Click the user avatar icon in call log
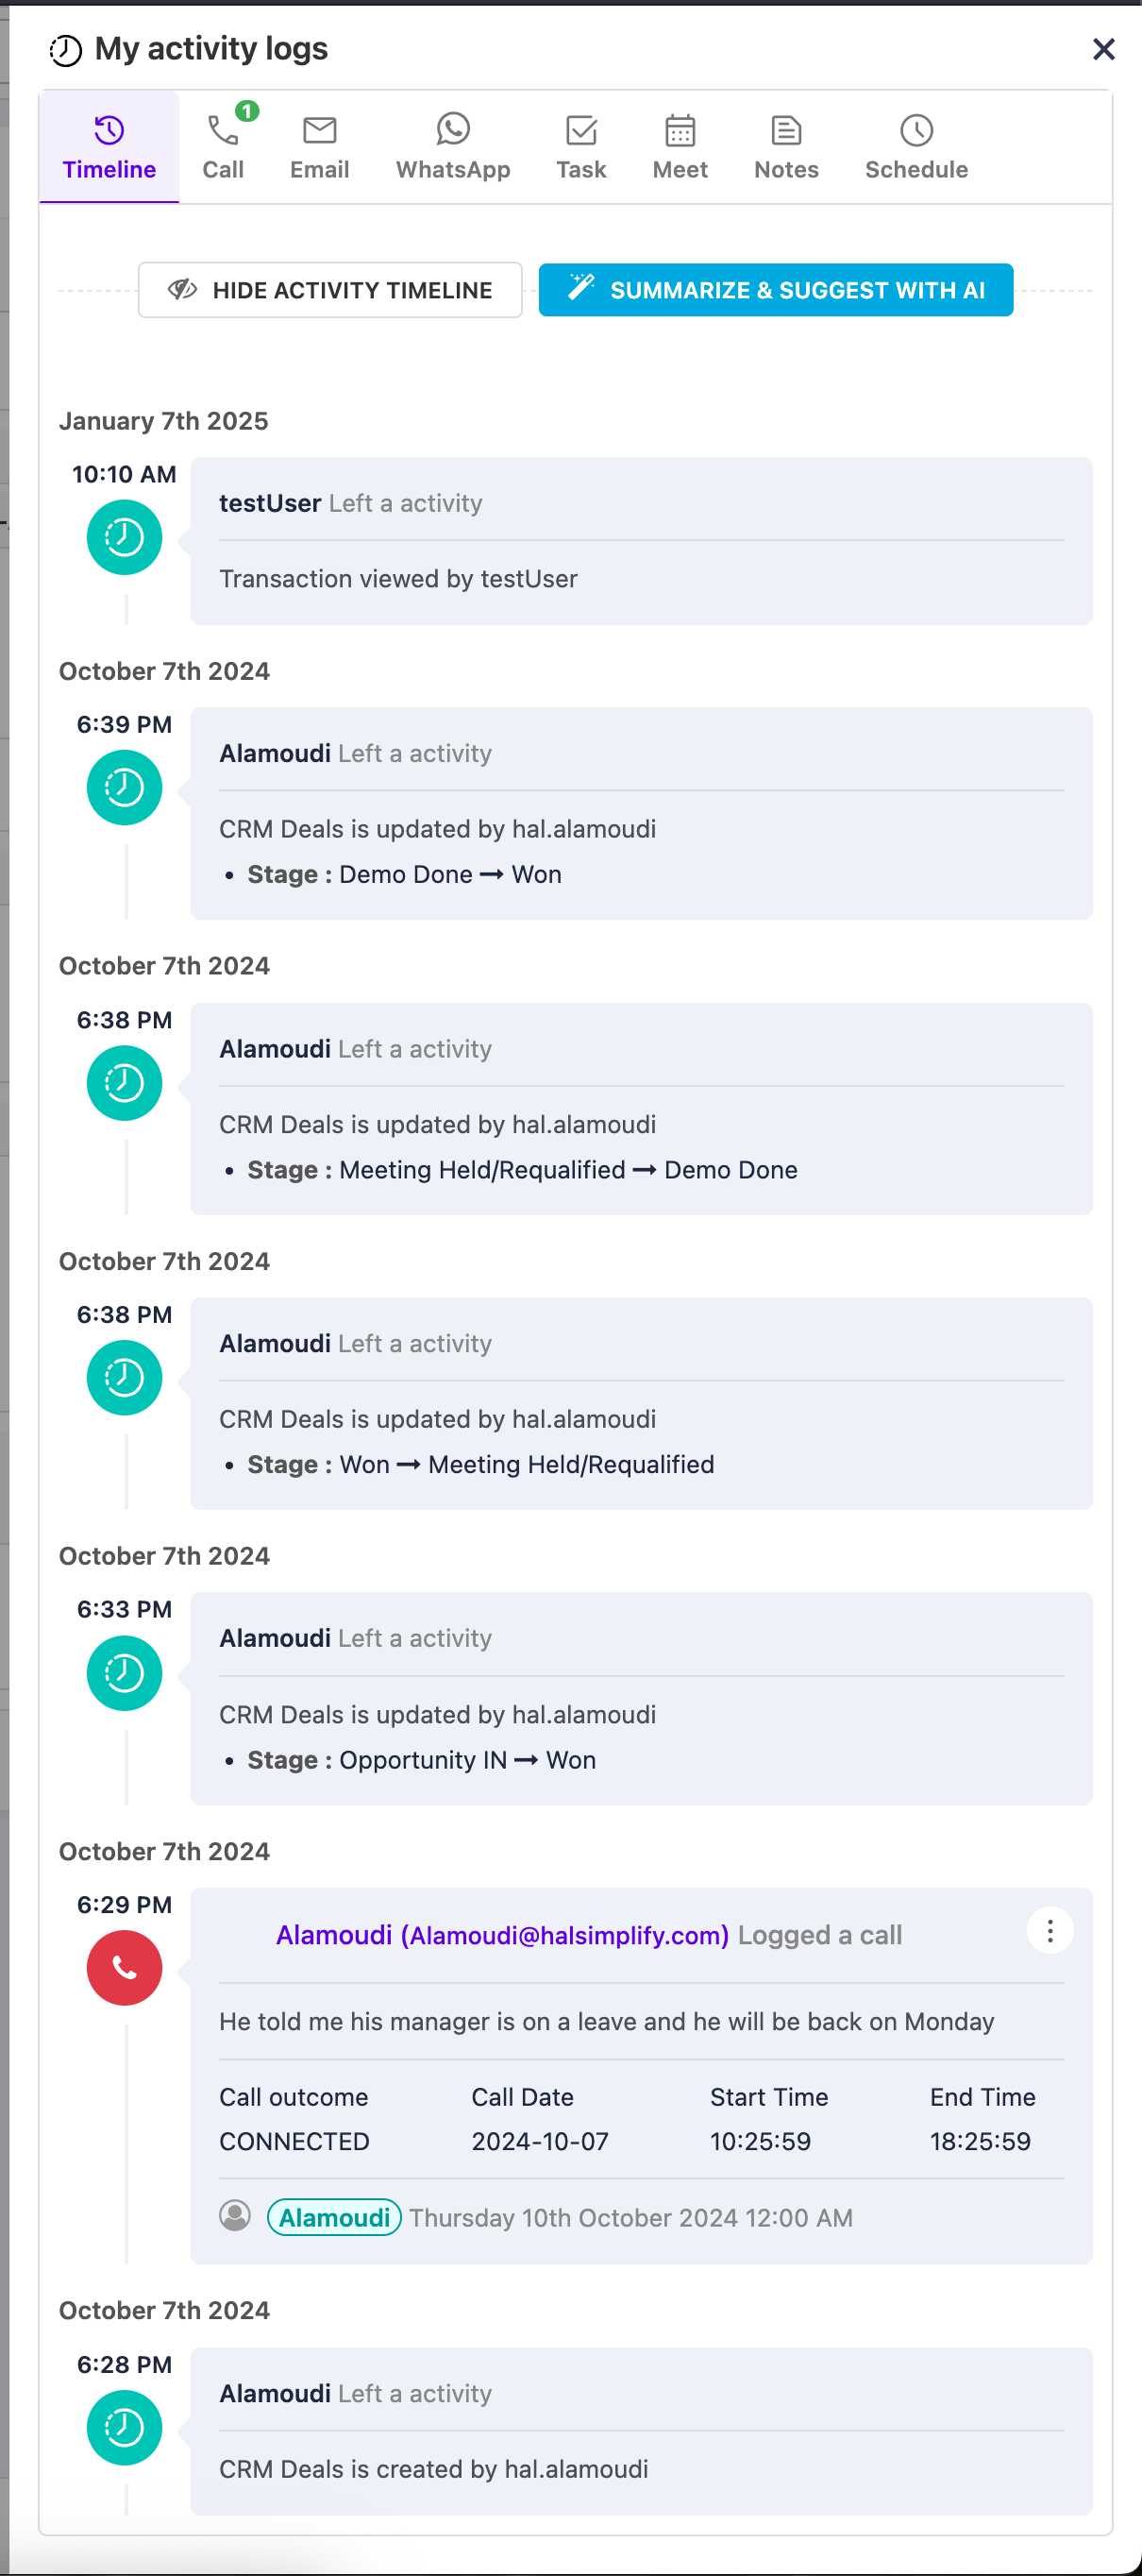This screenshot has width=1142, height=2576. pyautogui.click(x=235, y=2216)
